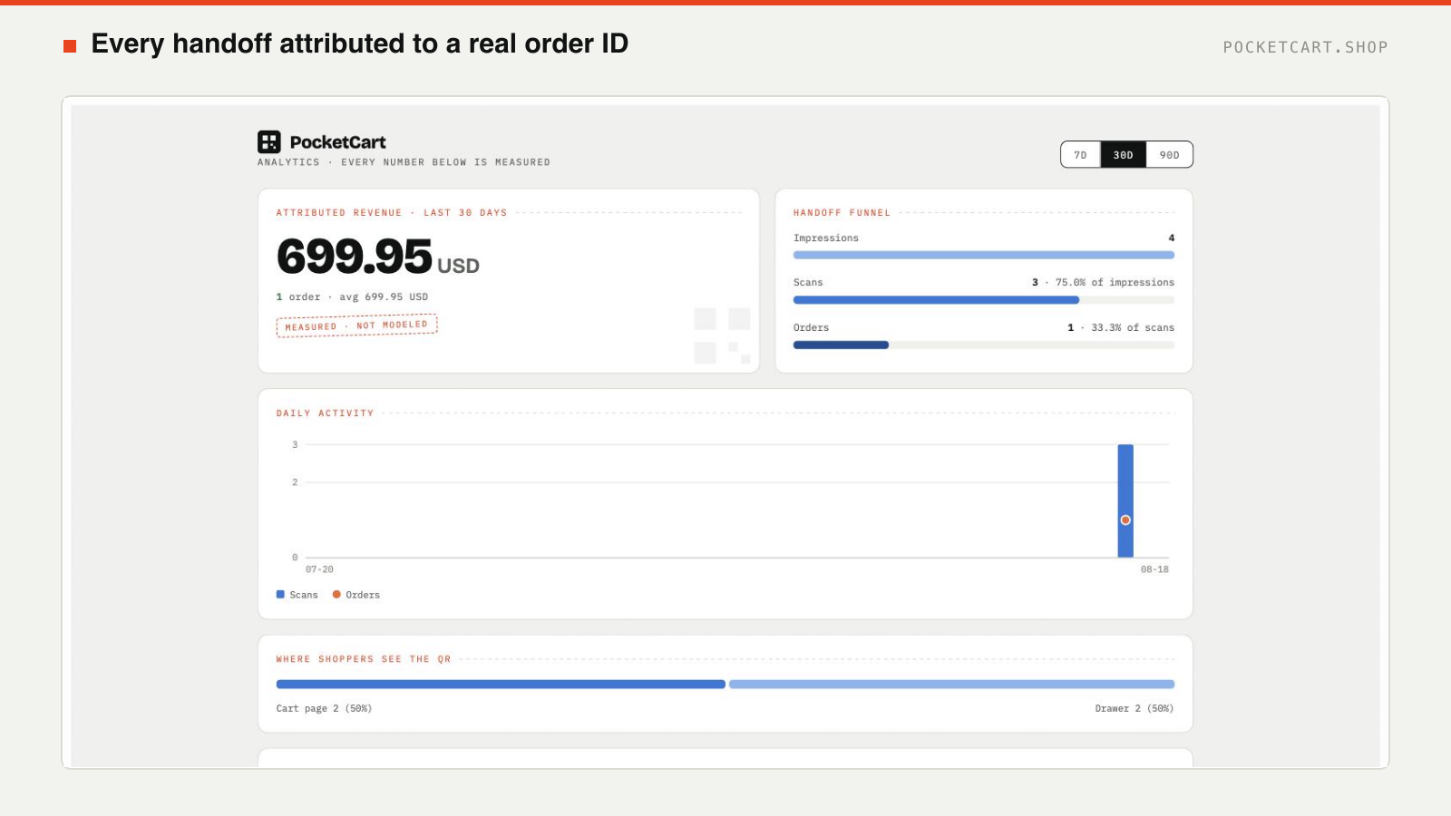Click the PocketCart logo icon
Screen dimensions: 1451x816
point(269,141)
